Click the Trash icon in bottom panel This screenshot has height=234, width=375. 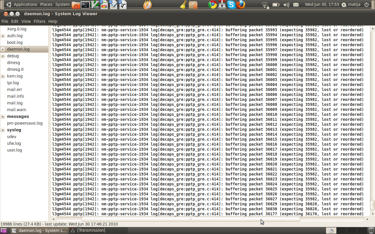(x=371, y=230)
